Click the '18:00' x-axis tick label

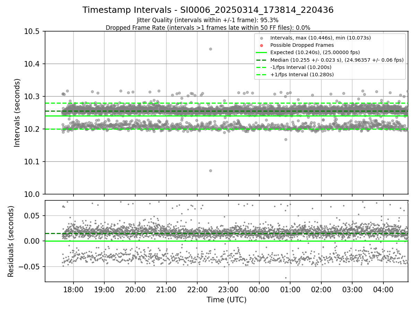tap(73, 290)
